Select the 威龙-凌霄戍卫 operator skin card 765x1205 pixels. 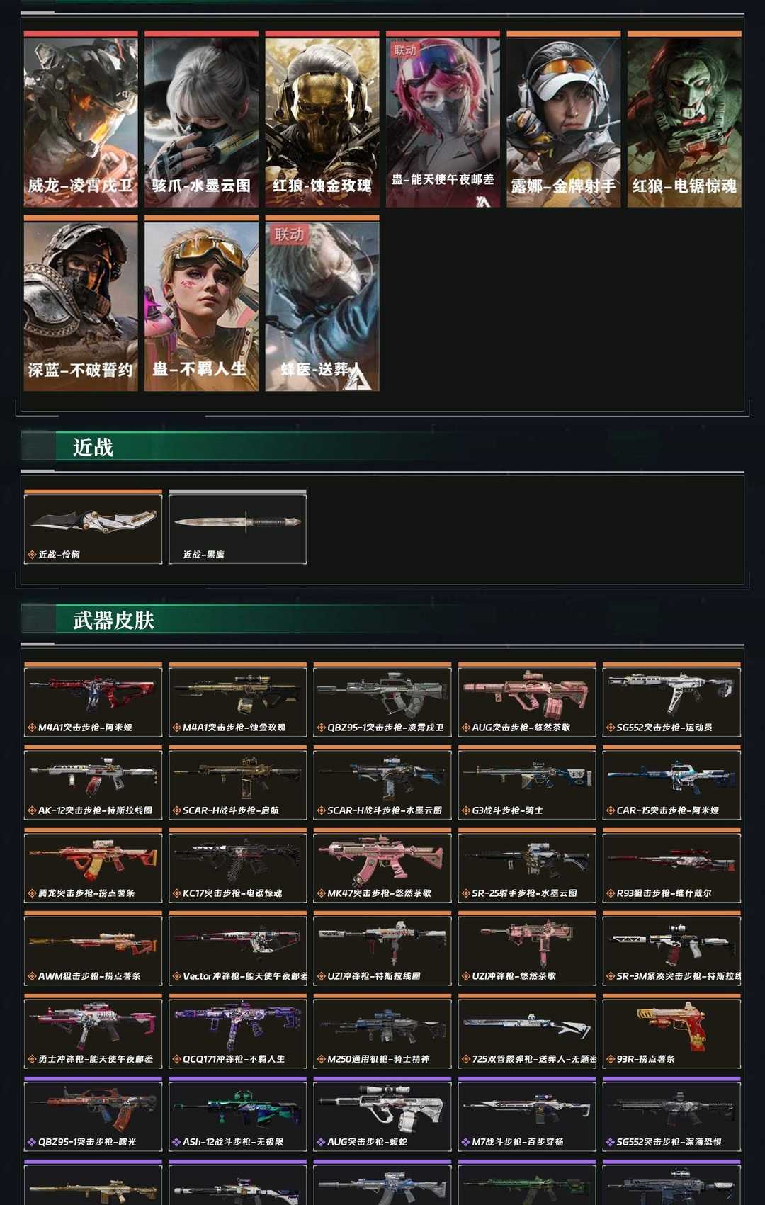tap(81, 119)
